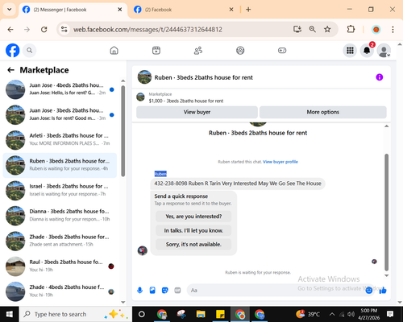The width and height of the screenshot is (403, 322).
Task: Open Chrome three-dot menu
Action: (x=393, y=29)
